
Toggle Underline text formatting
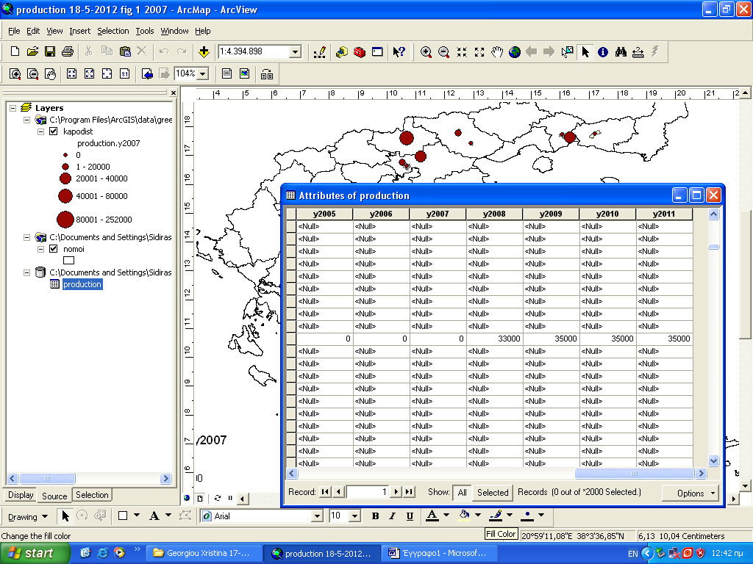410,516
